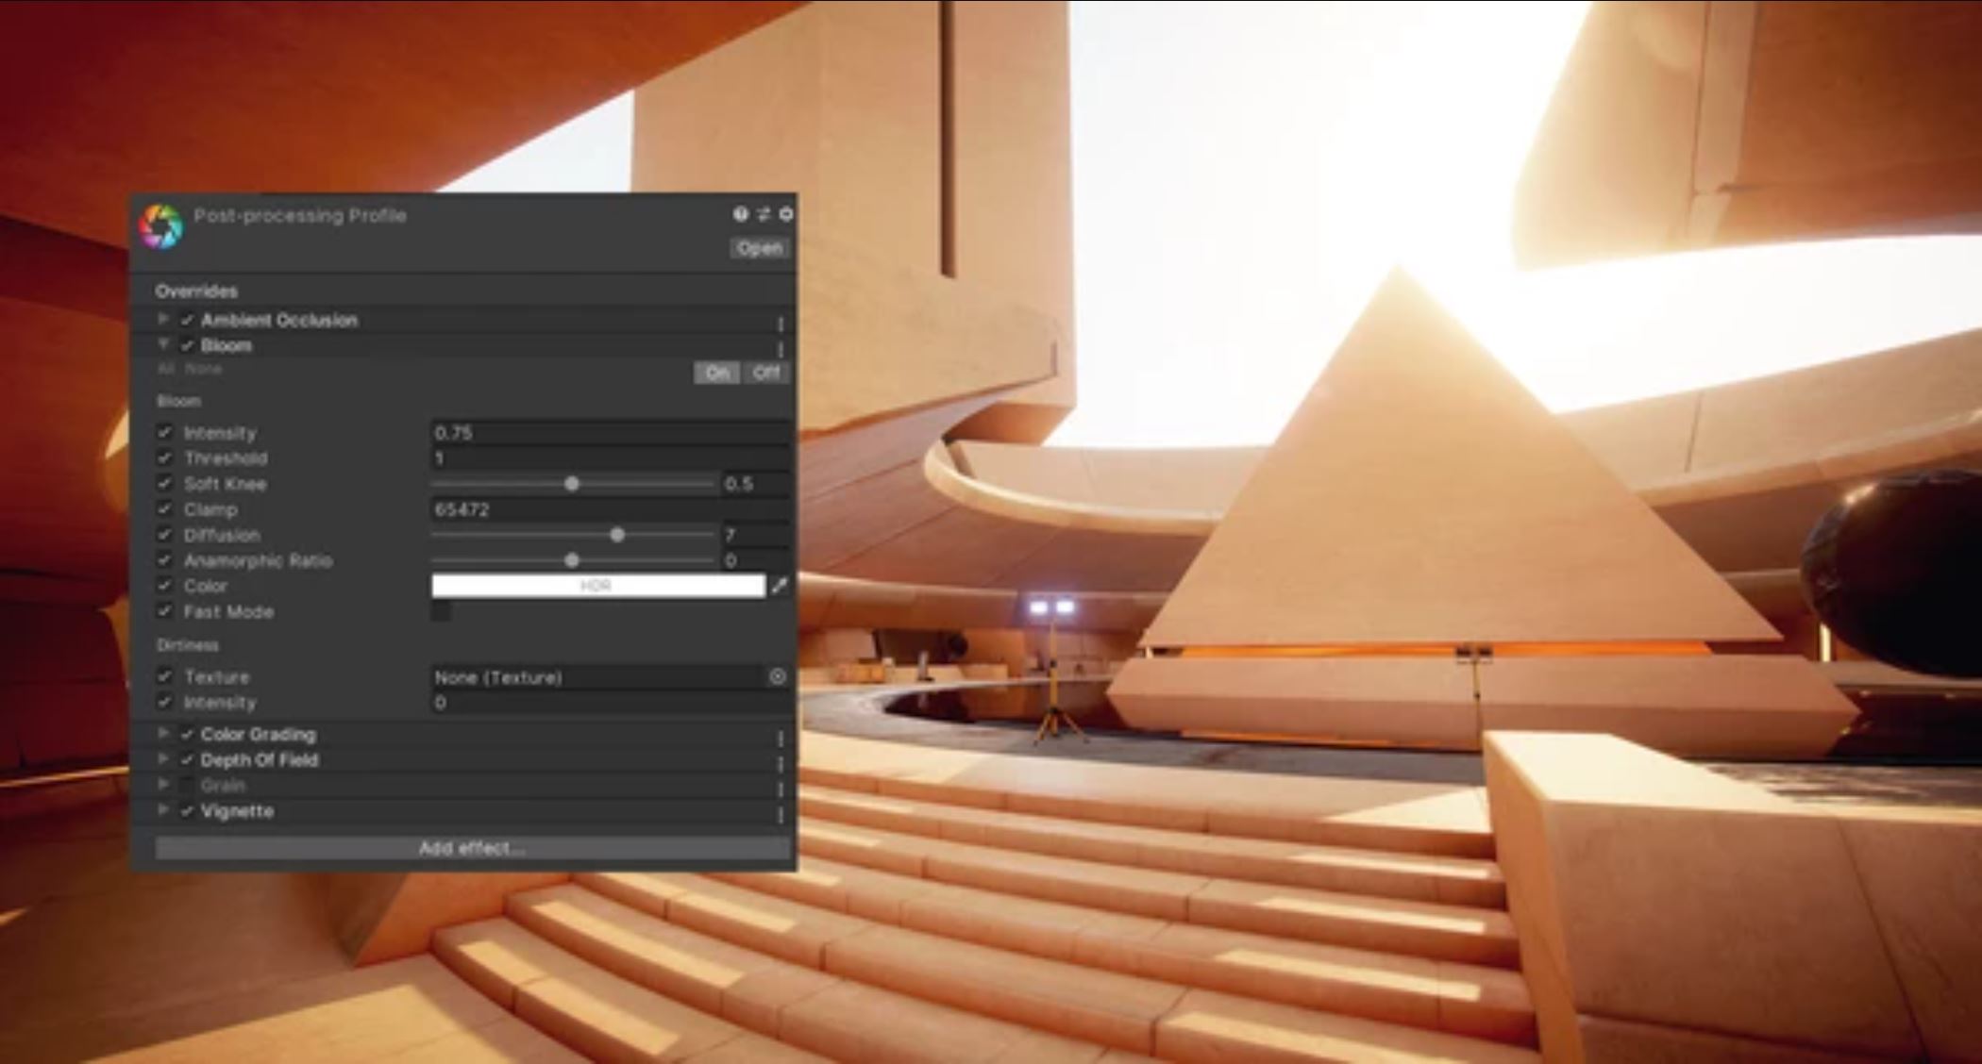Open the inspector help icon
Screen dimensions: 1982x1064
(740, 213)
